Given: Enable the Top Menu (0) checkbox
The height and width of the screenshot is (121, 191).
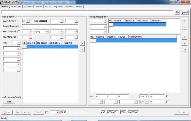Looking at the screenshot, I should click(x=19, y=37).
